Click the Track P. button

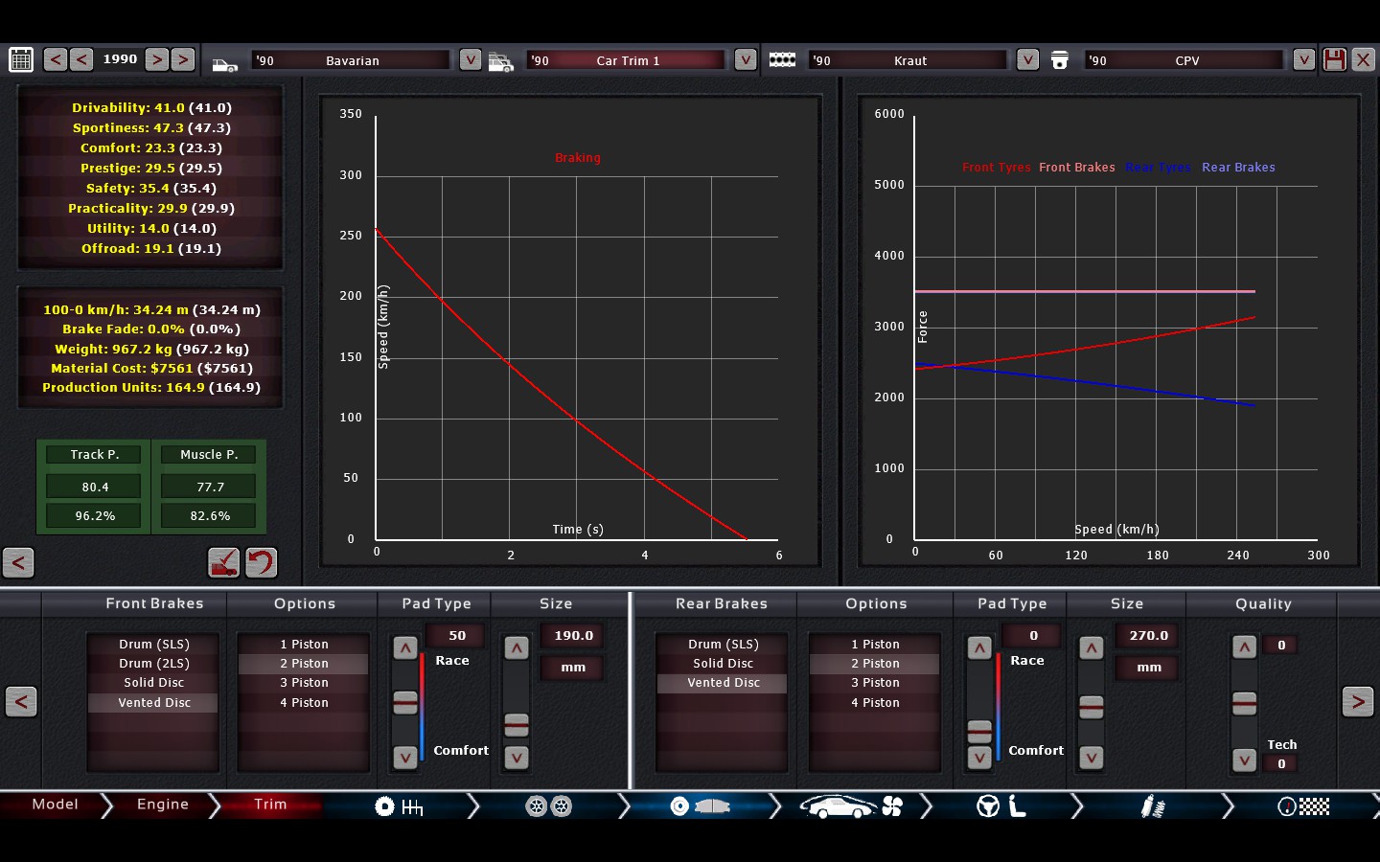click(95, 455)
